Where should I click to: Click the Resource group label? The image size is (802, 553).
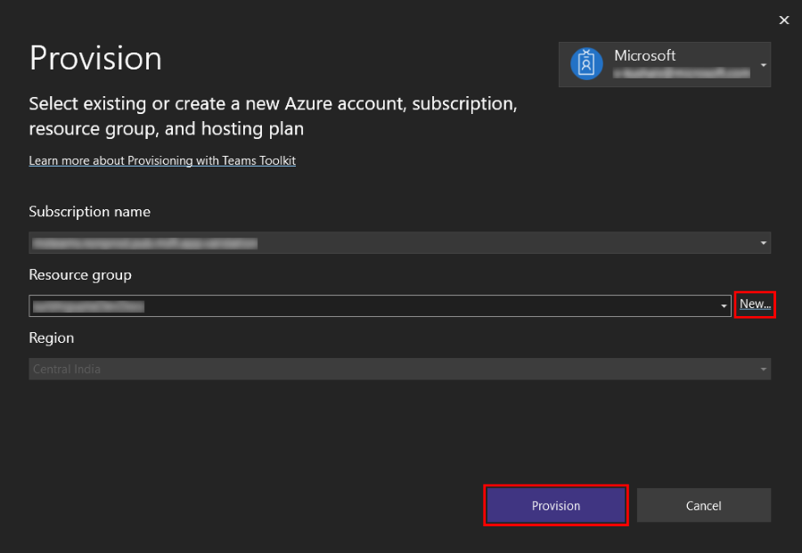[80, 275]
